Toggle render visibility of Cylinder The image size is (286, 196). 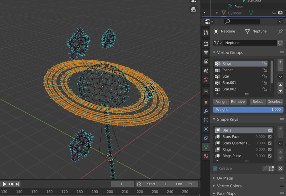(x=280, y=13)
